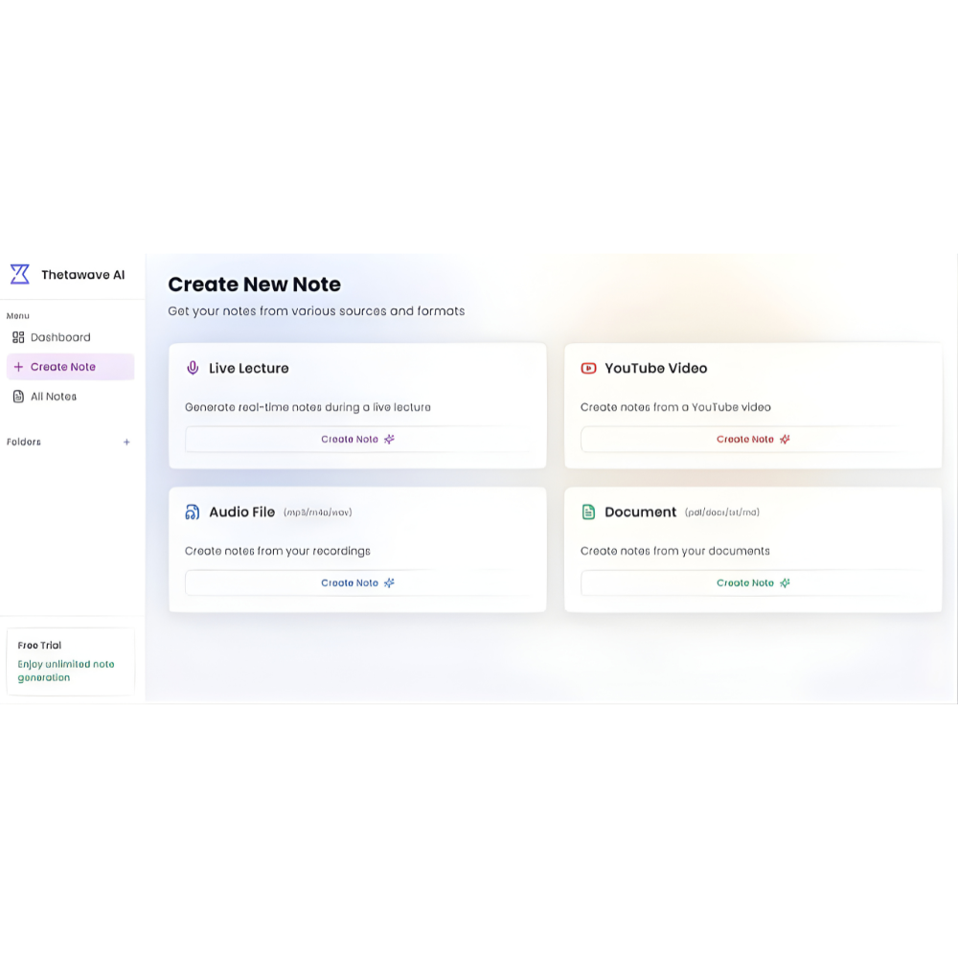Click the All Notes document icon
The height and width of the screenshot is (958, 958).
point(18,397)
